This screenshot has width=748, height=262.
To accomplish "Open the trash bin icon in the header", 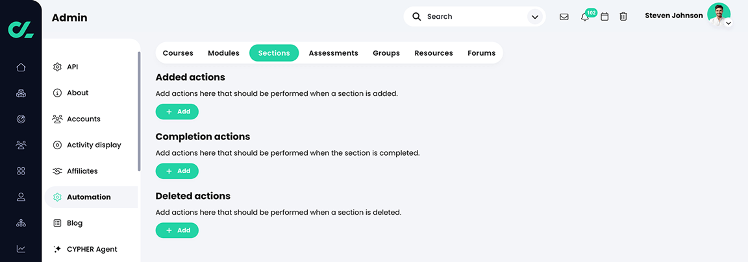I will (623, 17).
